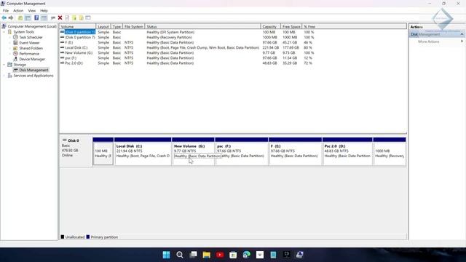Sort by the Capacity column header
The width and height of the screenshot is (466, 262).
pyautogui.click(x=271, y=26)
